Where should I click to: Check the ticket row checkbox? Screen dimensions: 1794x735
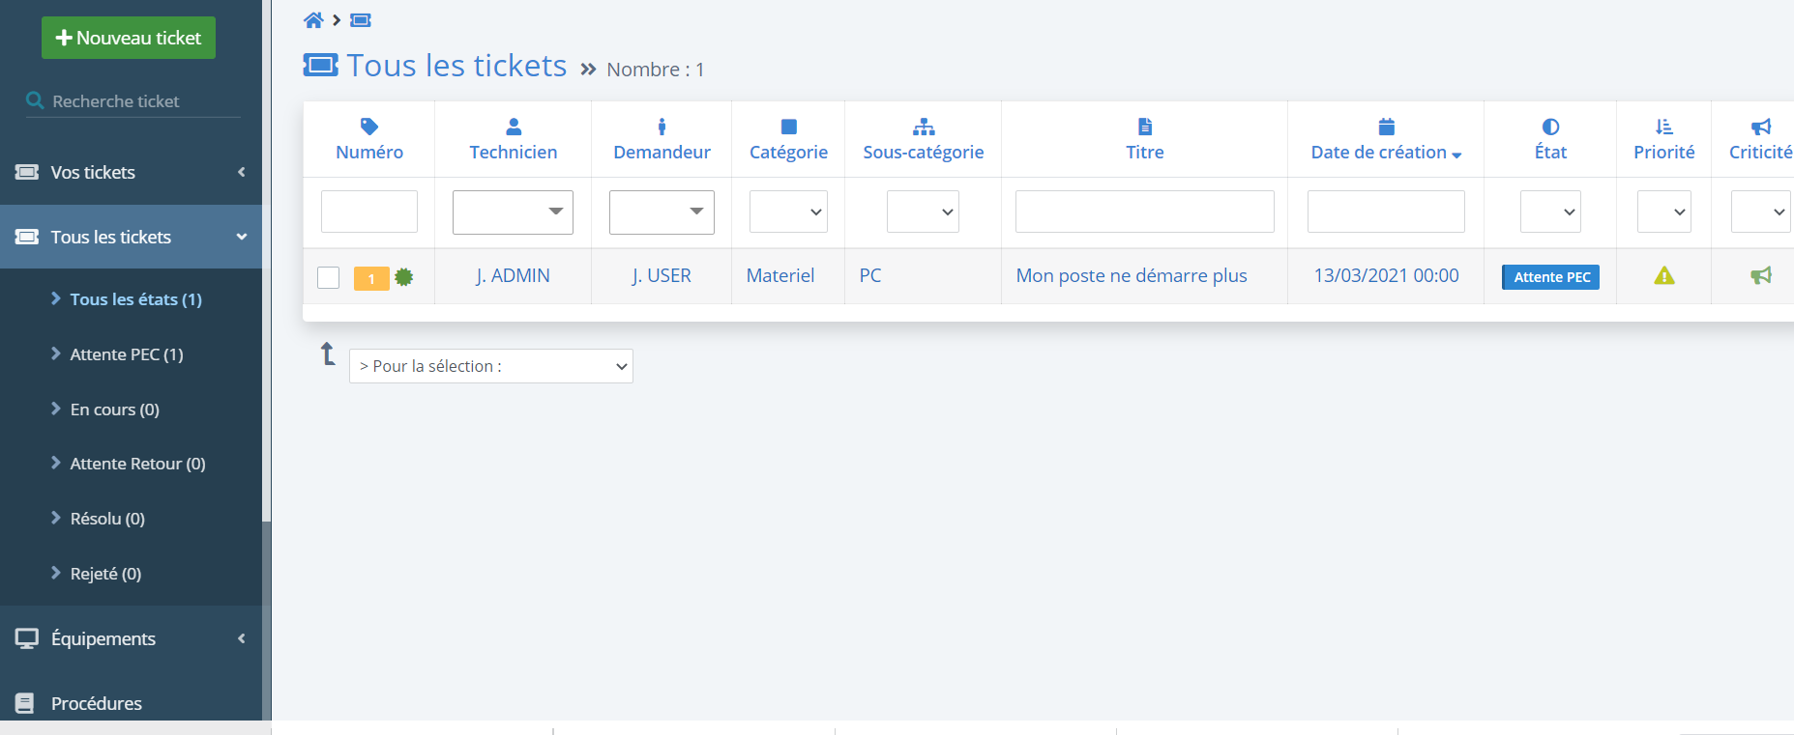tap(329, 278)
